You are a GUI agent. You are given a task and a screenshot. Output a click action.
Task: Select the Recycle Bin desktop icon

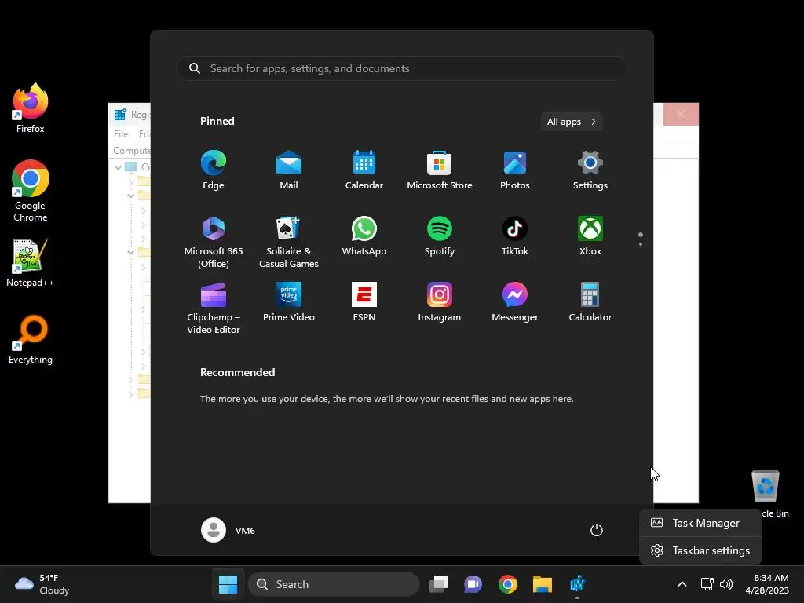tap(765, 493)
